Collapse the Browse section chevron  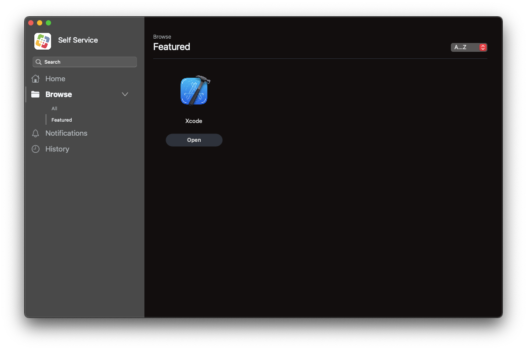tap(125, 94)
